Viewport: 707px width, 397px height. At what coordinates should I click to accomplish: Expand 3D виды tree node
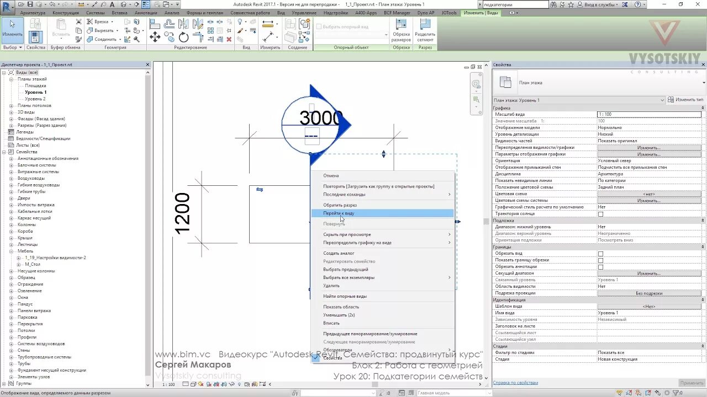tap(11, 112)
